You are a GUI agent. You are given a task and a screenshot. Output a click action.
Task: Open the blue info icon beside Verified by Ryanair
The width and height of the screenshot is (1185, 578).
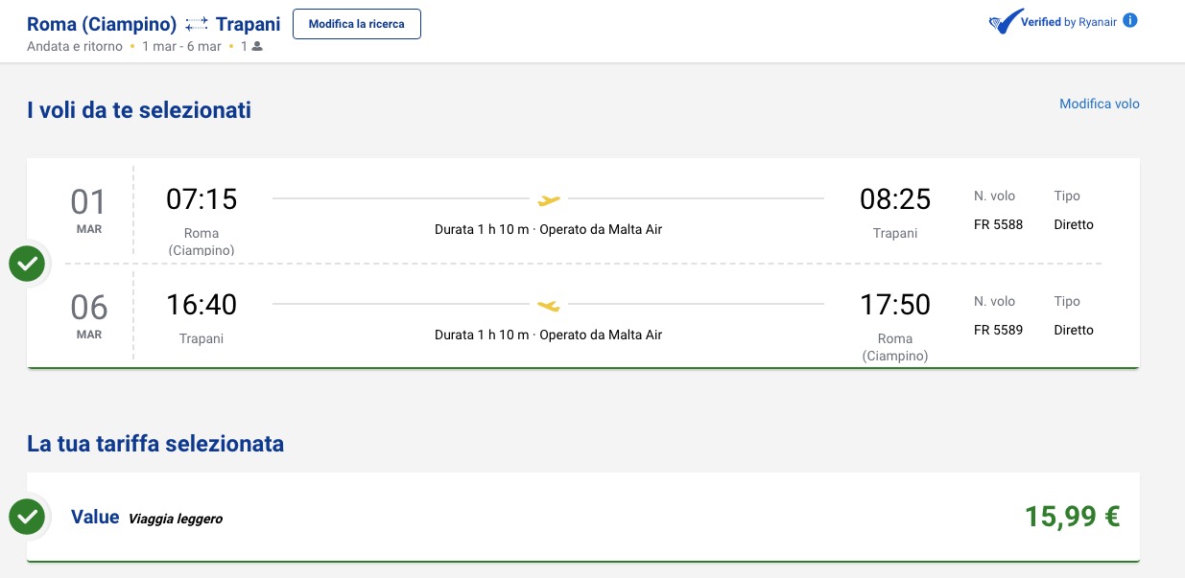[x=1129, y=20]
